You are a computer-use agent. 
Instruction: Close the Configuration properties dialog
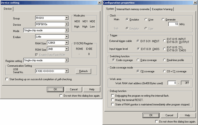[x=195, y=3]
